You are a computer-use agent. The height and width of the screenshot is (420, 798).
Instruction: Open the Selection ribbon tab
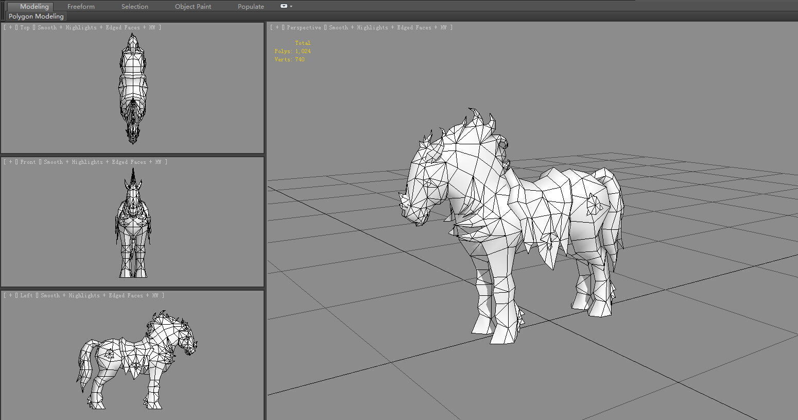135,6
